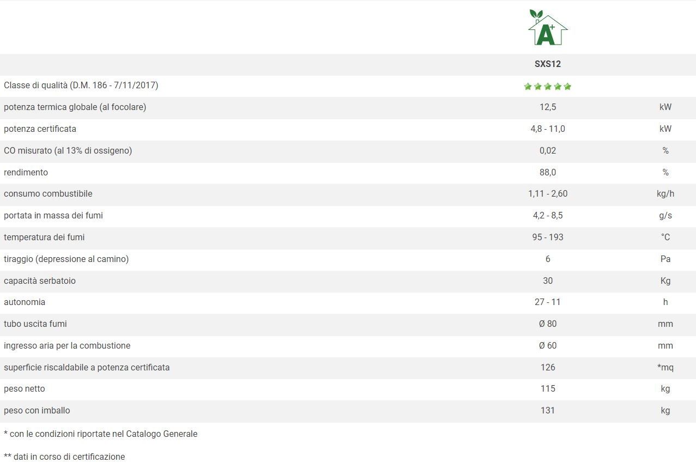
Task: Select the autonomia value 27 - 11
Action: [547, 302]
